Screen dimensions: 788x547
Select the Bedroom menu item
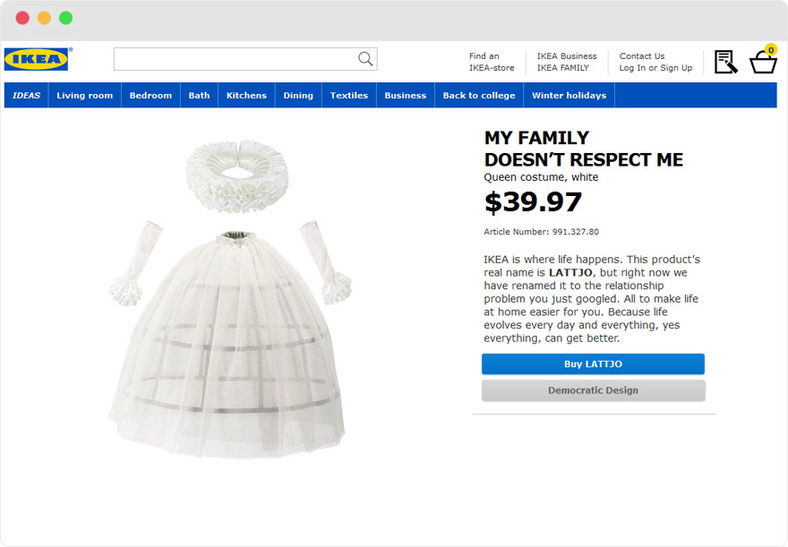150,96
